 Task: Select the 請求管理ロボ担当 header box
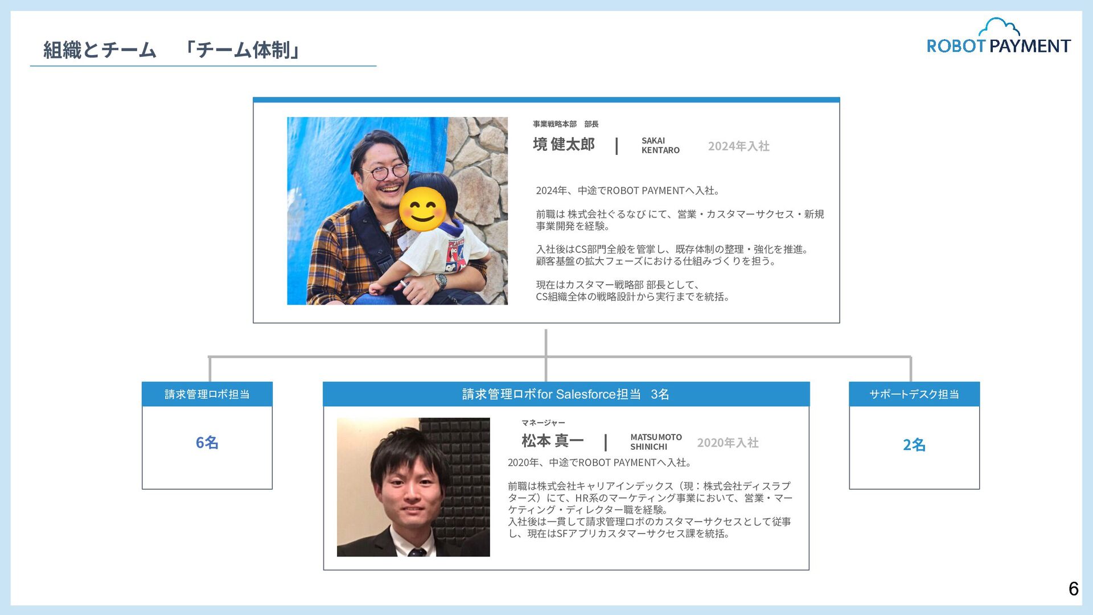pos(207,394)
